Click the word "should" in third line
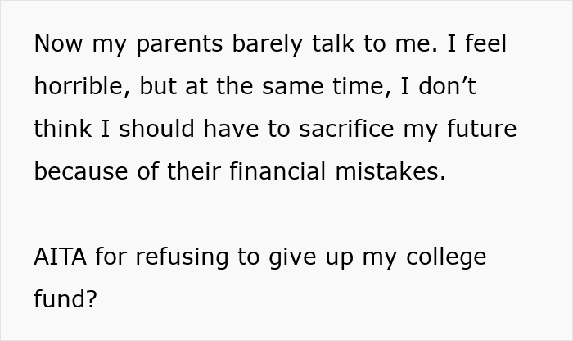Screen dimensions: 573x341 (156, 129)
